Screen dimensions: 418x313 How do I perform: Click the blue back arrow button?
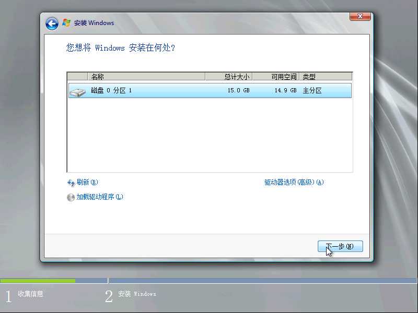[x=52, y=23]
